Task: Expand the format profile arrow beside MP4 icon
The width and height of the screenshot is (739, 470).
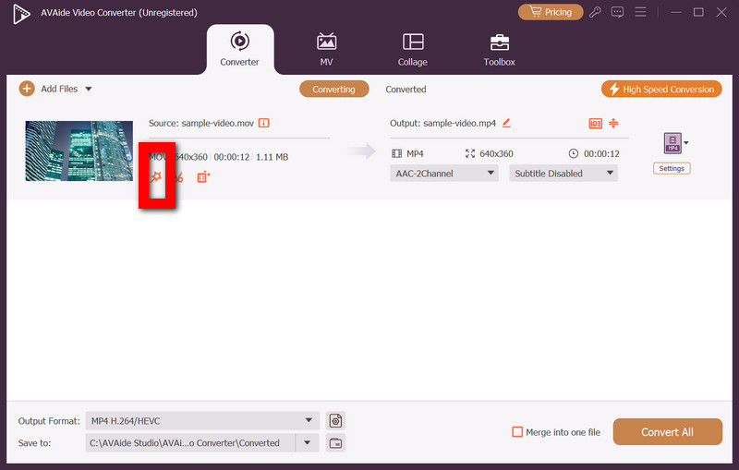Action: [686, 143]
